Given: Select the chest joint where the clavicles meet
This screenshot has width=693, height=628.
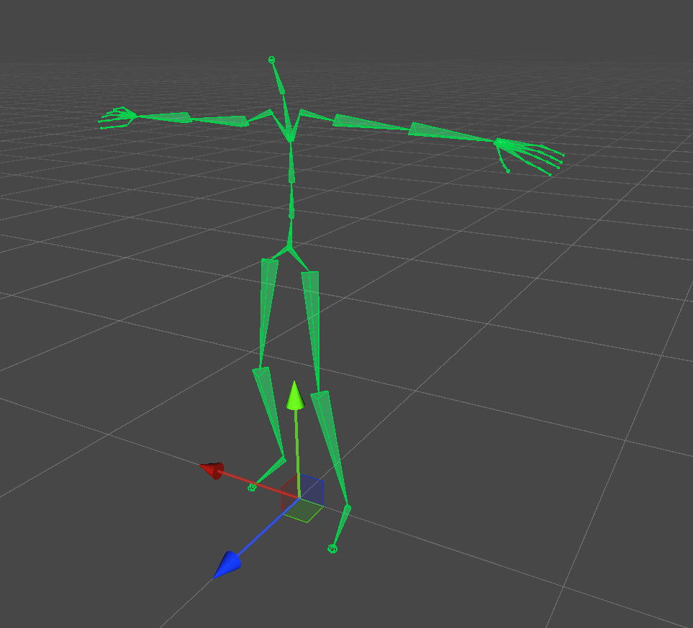Looking at the screenshot, I should click(291, 140).
